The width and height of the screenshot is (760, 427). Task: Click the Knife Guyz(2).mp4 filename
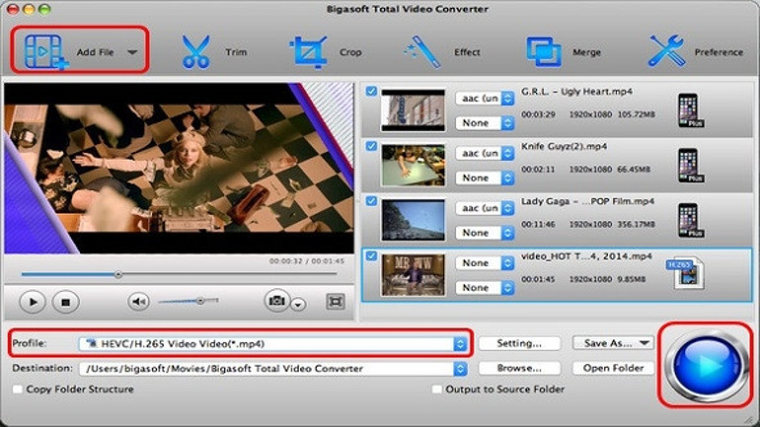click(564, 146)
